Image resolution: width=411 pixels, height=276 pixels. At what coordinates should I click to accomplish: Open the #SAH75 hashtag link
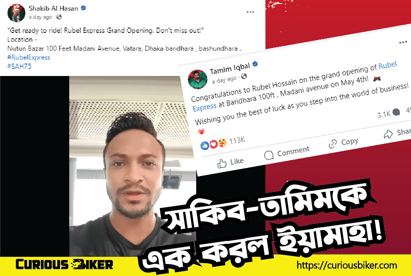coord(19,66)
